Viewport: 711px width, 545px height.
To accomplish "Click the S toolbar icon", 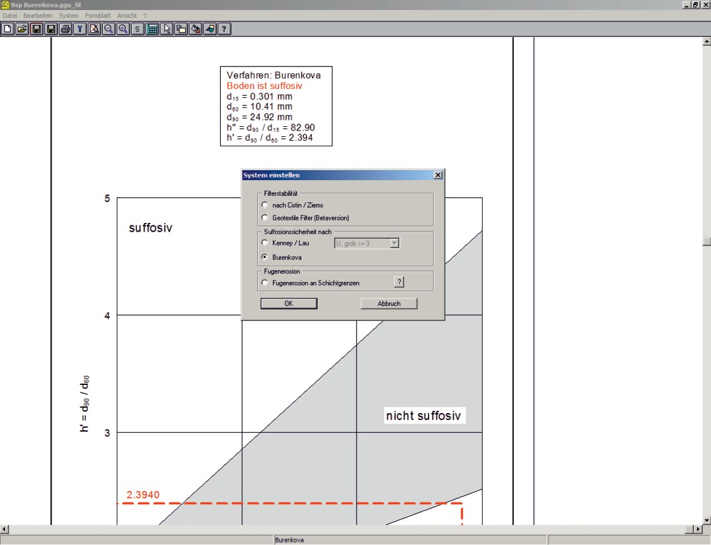I will point(137,29).
